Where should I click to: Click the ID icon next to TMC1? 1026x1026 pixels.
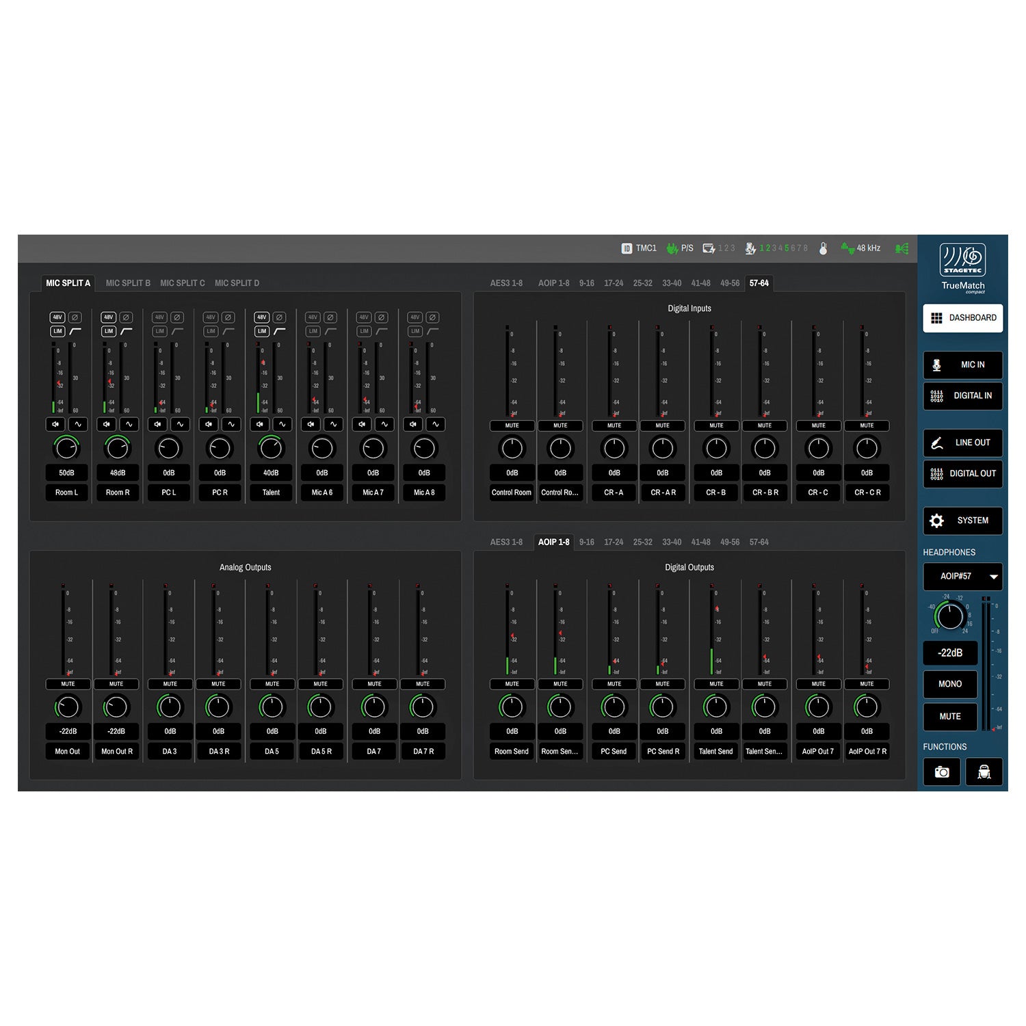click(627, 248)
